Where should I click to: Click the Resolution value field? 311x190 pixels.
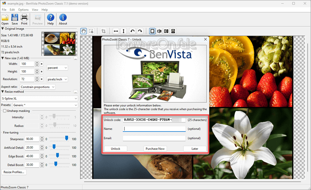27,79
